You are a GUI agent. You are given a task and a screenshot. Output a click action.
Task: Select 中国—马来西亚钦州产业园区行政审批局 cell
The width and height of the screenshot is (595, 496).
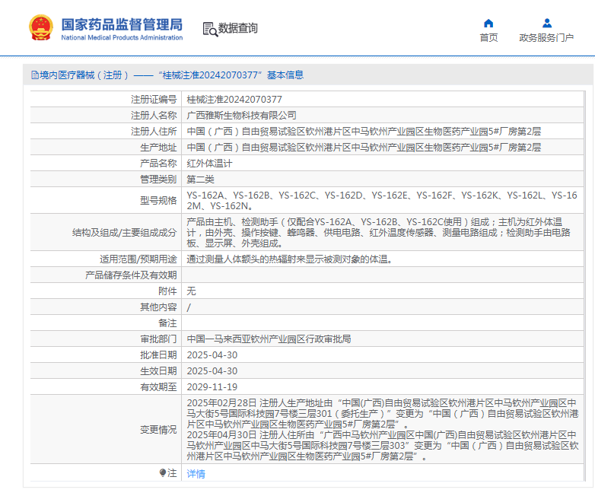(269, 339)
